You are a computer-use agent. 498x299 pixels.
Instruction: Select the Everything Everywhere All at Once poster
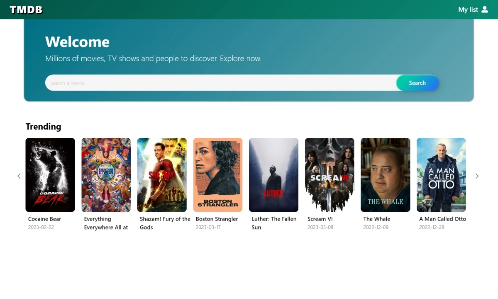tap(106, 175)
